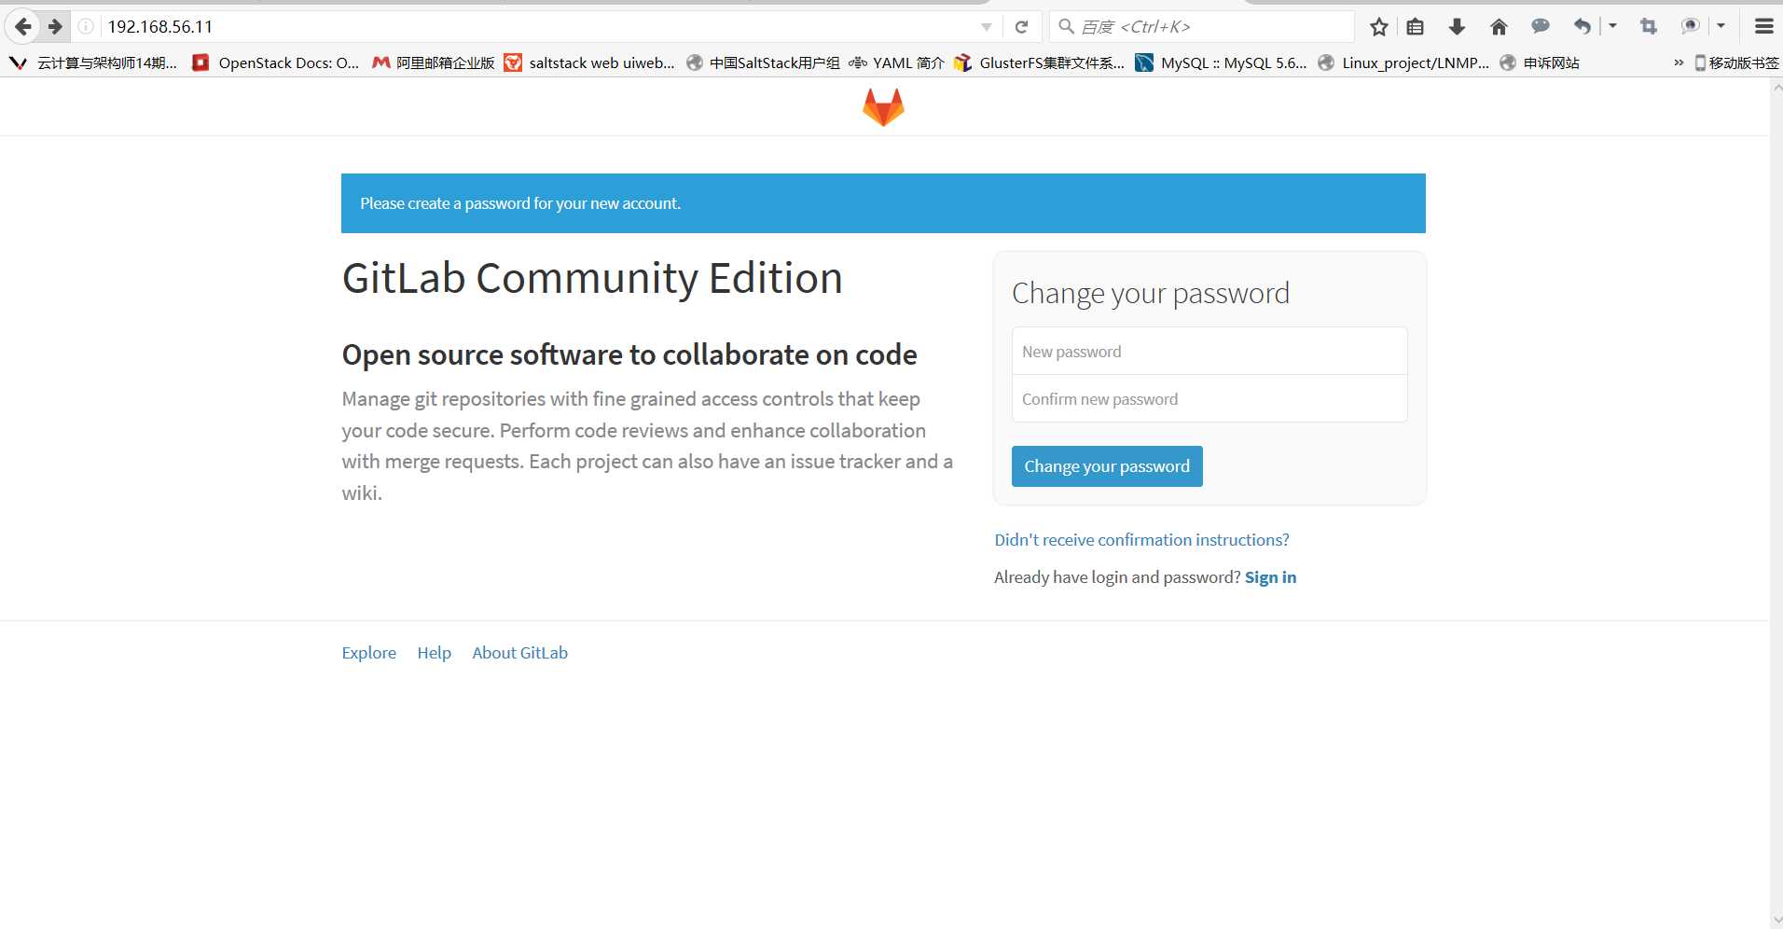Screen dimensions: 1783x929
Task: Reload the page with refresh icon
Action: click(1021, 27)
